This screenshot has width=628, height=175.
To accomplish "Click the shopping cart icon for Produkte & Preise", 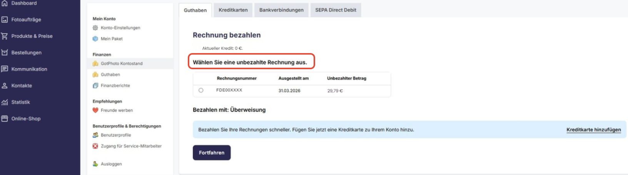I will coord(5,36).
